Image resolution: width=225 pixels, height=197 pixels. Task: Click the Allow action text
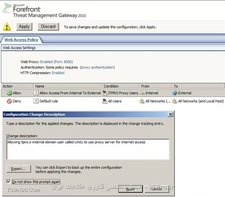coord(17,93)
